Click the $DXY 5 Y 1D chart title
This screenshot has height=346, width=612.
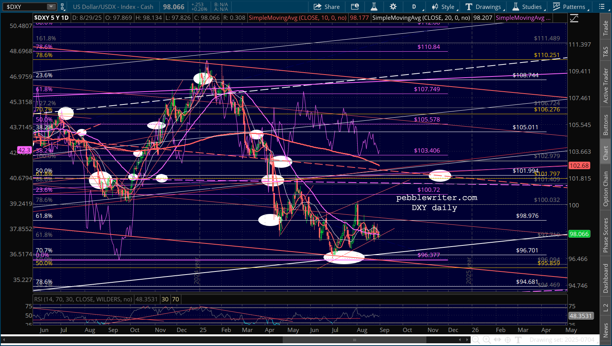pyautogui.click(x=51, y=18)
